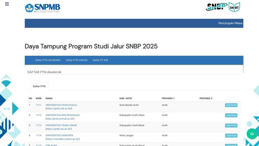Open Daftar PT KIN menu item
The height and width of the screenshot is (146, 259).
tap(100, 60)
